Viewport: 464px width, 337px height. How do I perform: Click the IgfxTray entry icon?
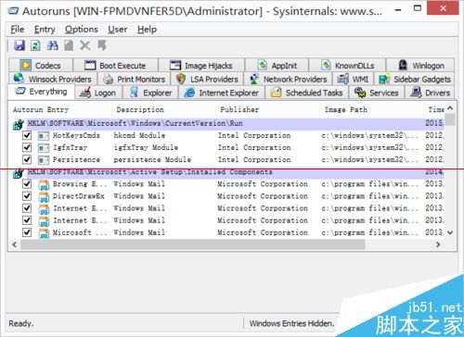click(x=44, y=147)
